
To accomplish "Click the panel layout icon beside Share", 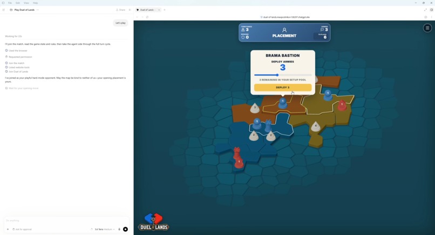I will tap(130, 10).
